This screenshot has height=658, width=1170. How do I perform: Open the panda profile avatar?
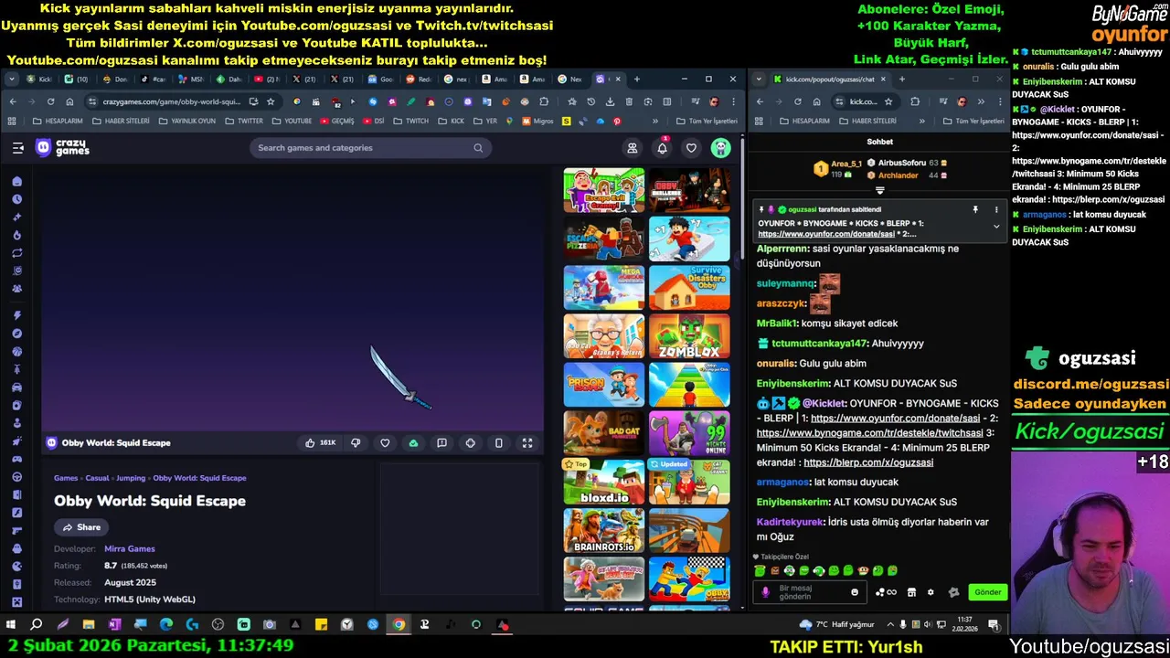click(x=721, y=148)
